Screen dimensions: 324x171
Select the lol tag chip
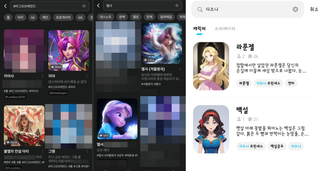point(33,17)
